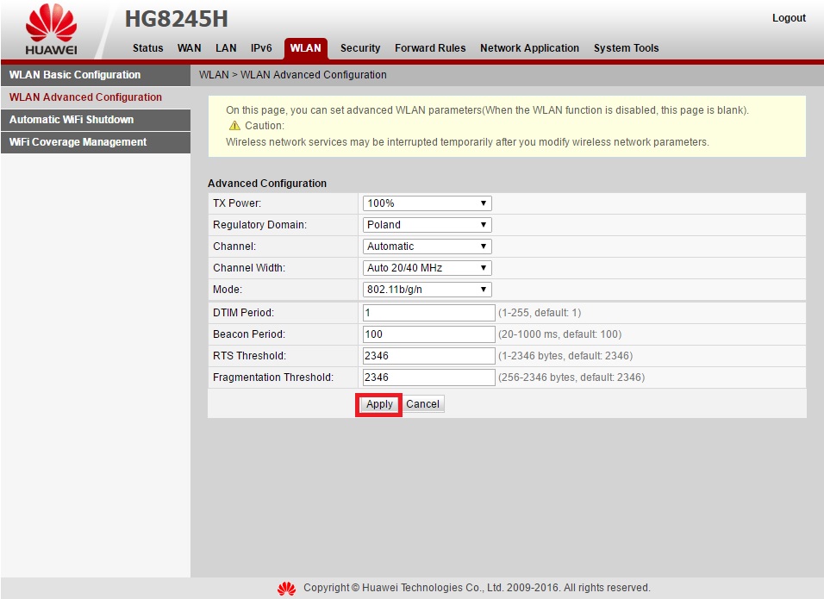Click the HG8245H model title
Viewport: 824px width, 599px height.
tap(176, 20)
